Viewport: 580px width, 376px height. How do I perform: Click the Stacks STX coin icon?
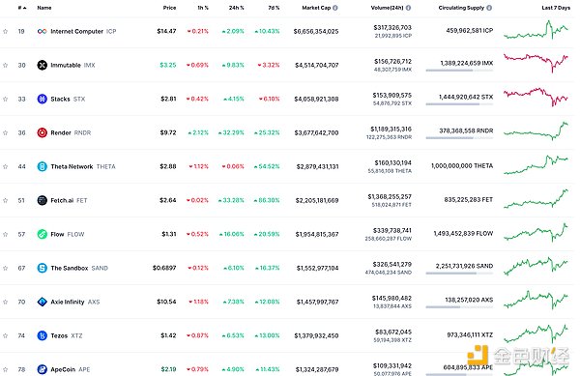(x=43, y=99)
